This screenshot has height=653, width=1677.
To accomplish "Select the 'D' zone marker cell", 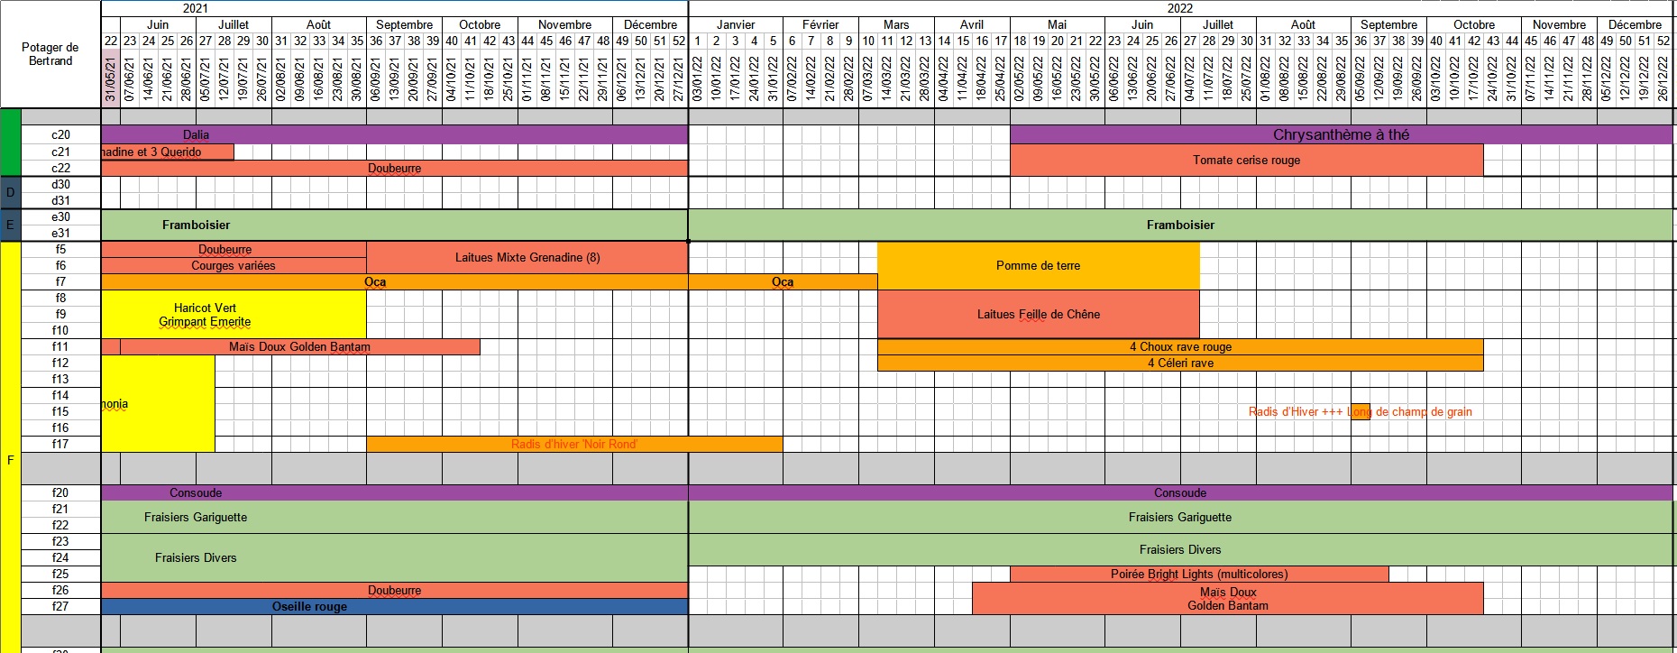I will click(10, 192).
